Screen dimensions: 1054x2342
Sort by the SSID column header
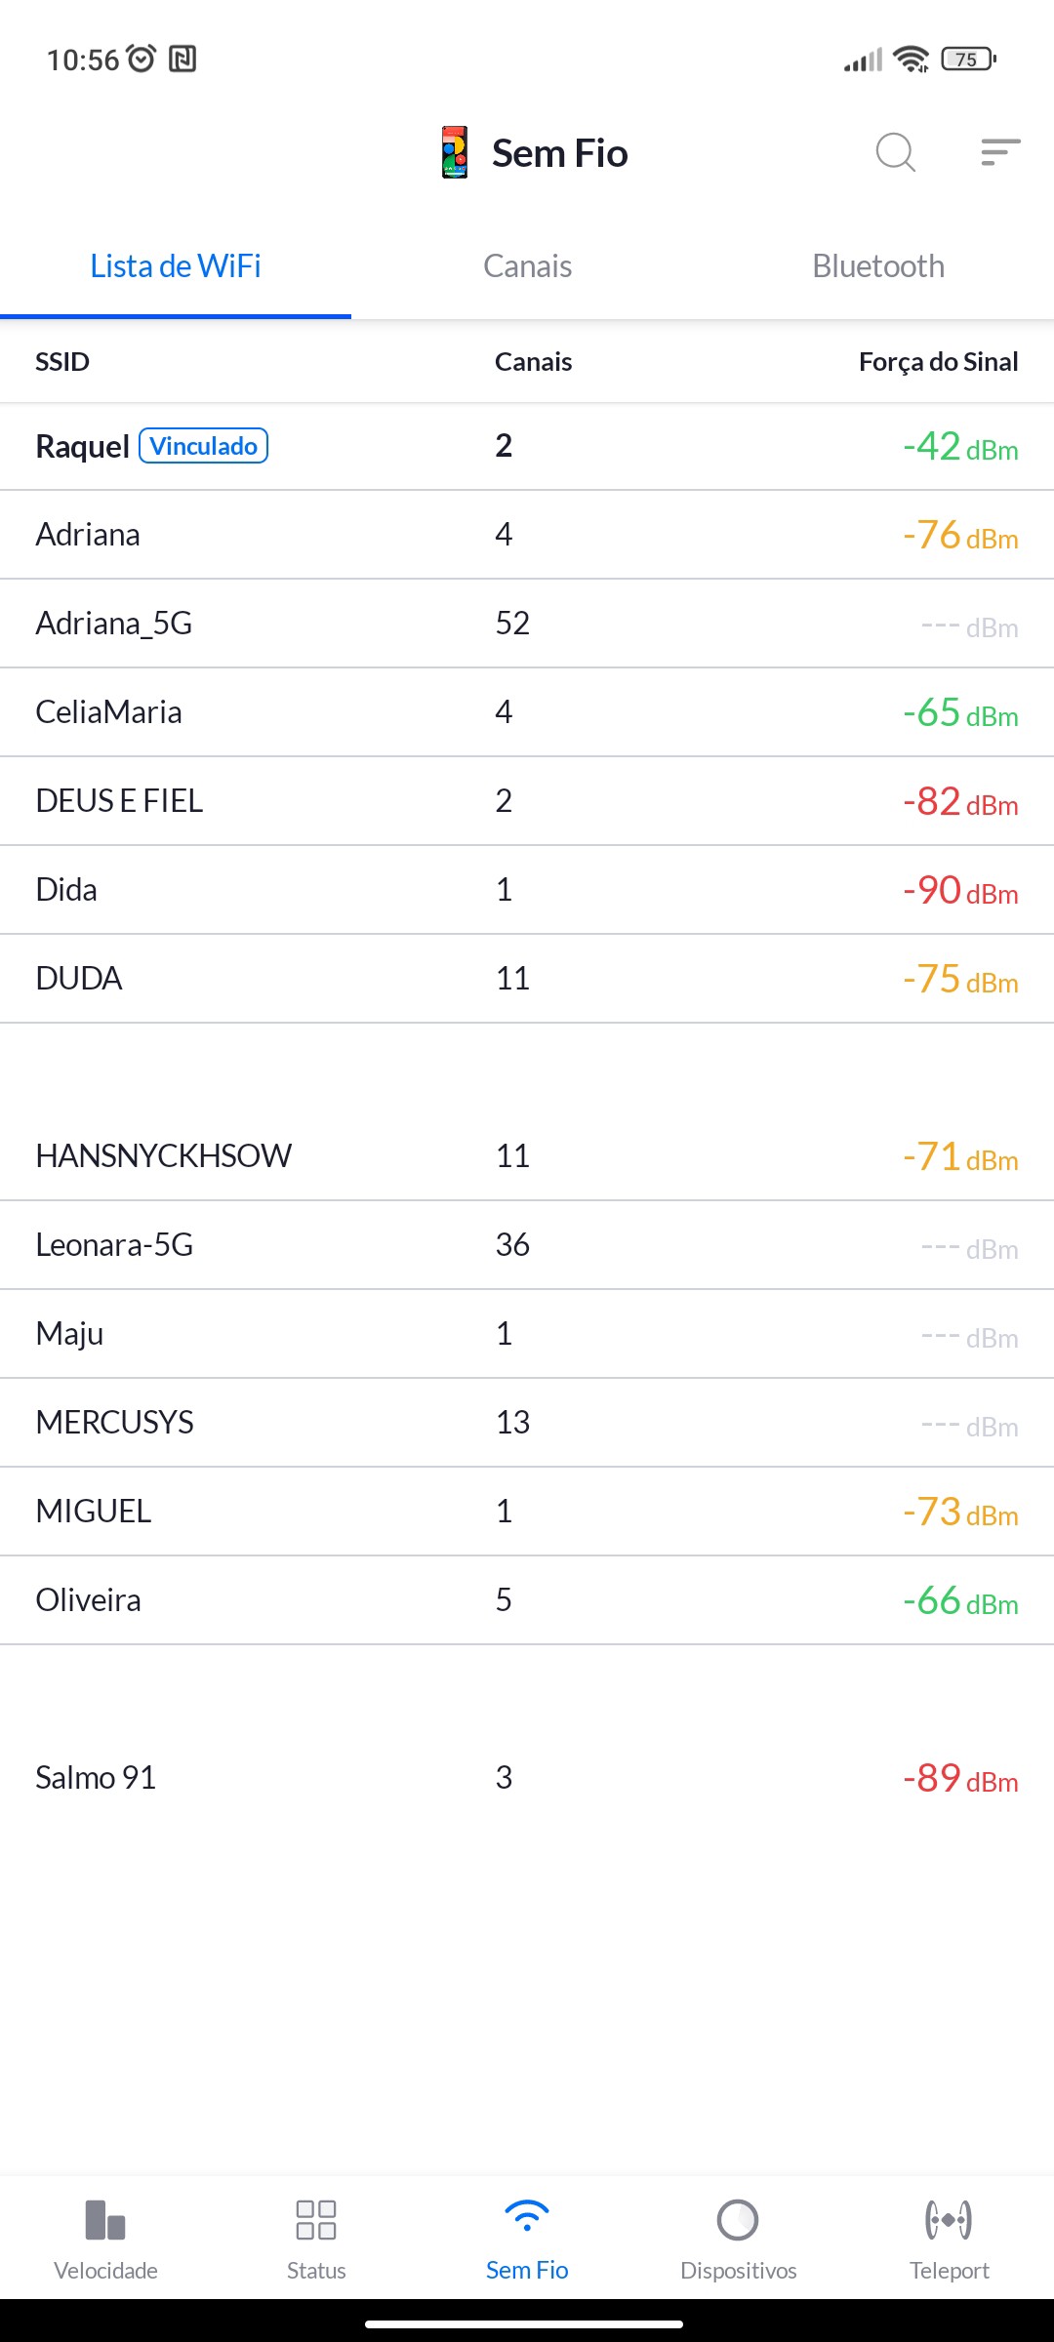[62, 362]
